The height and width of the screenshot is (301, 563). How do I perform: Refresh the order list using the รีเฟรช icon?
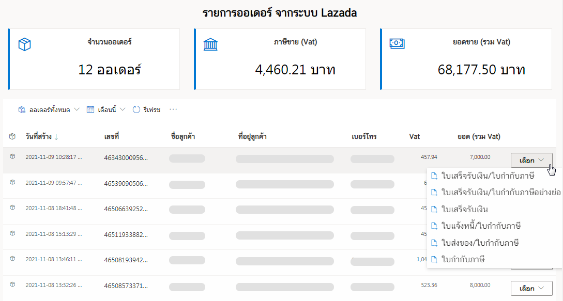(x=136, y=109)
